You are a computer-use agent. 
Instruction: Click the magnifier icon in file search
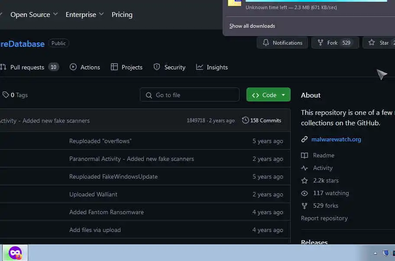coord(149,95)
